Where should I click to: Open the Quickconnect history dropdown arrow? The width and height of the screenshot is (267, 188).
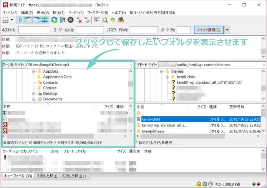click(x=227, y=30)
